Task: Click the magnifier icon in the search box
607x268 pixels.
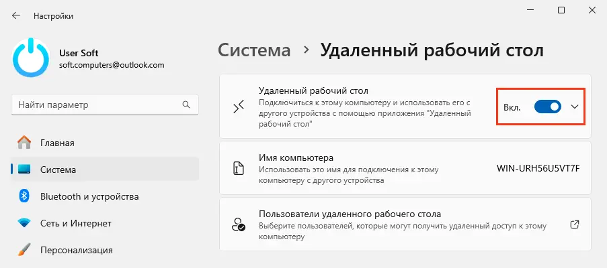Action: (186, 105)
